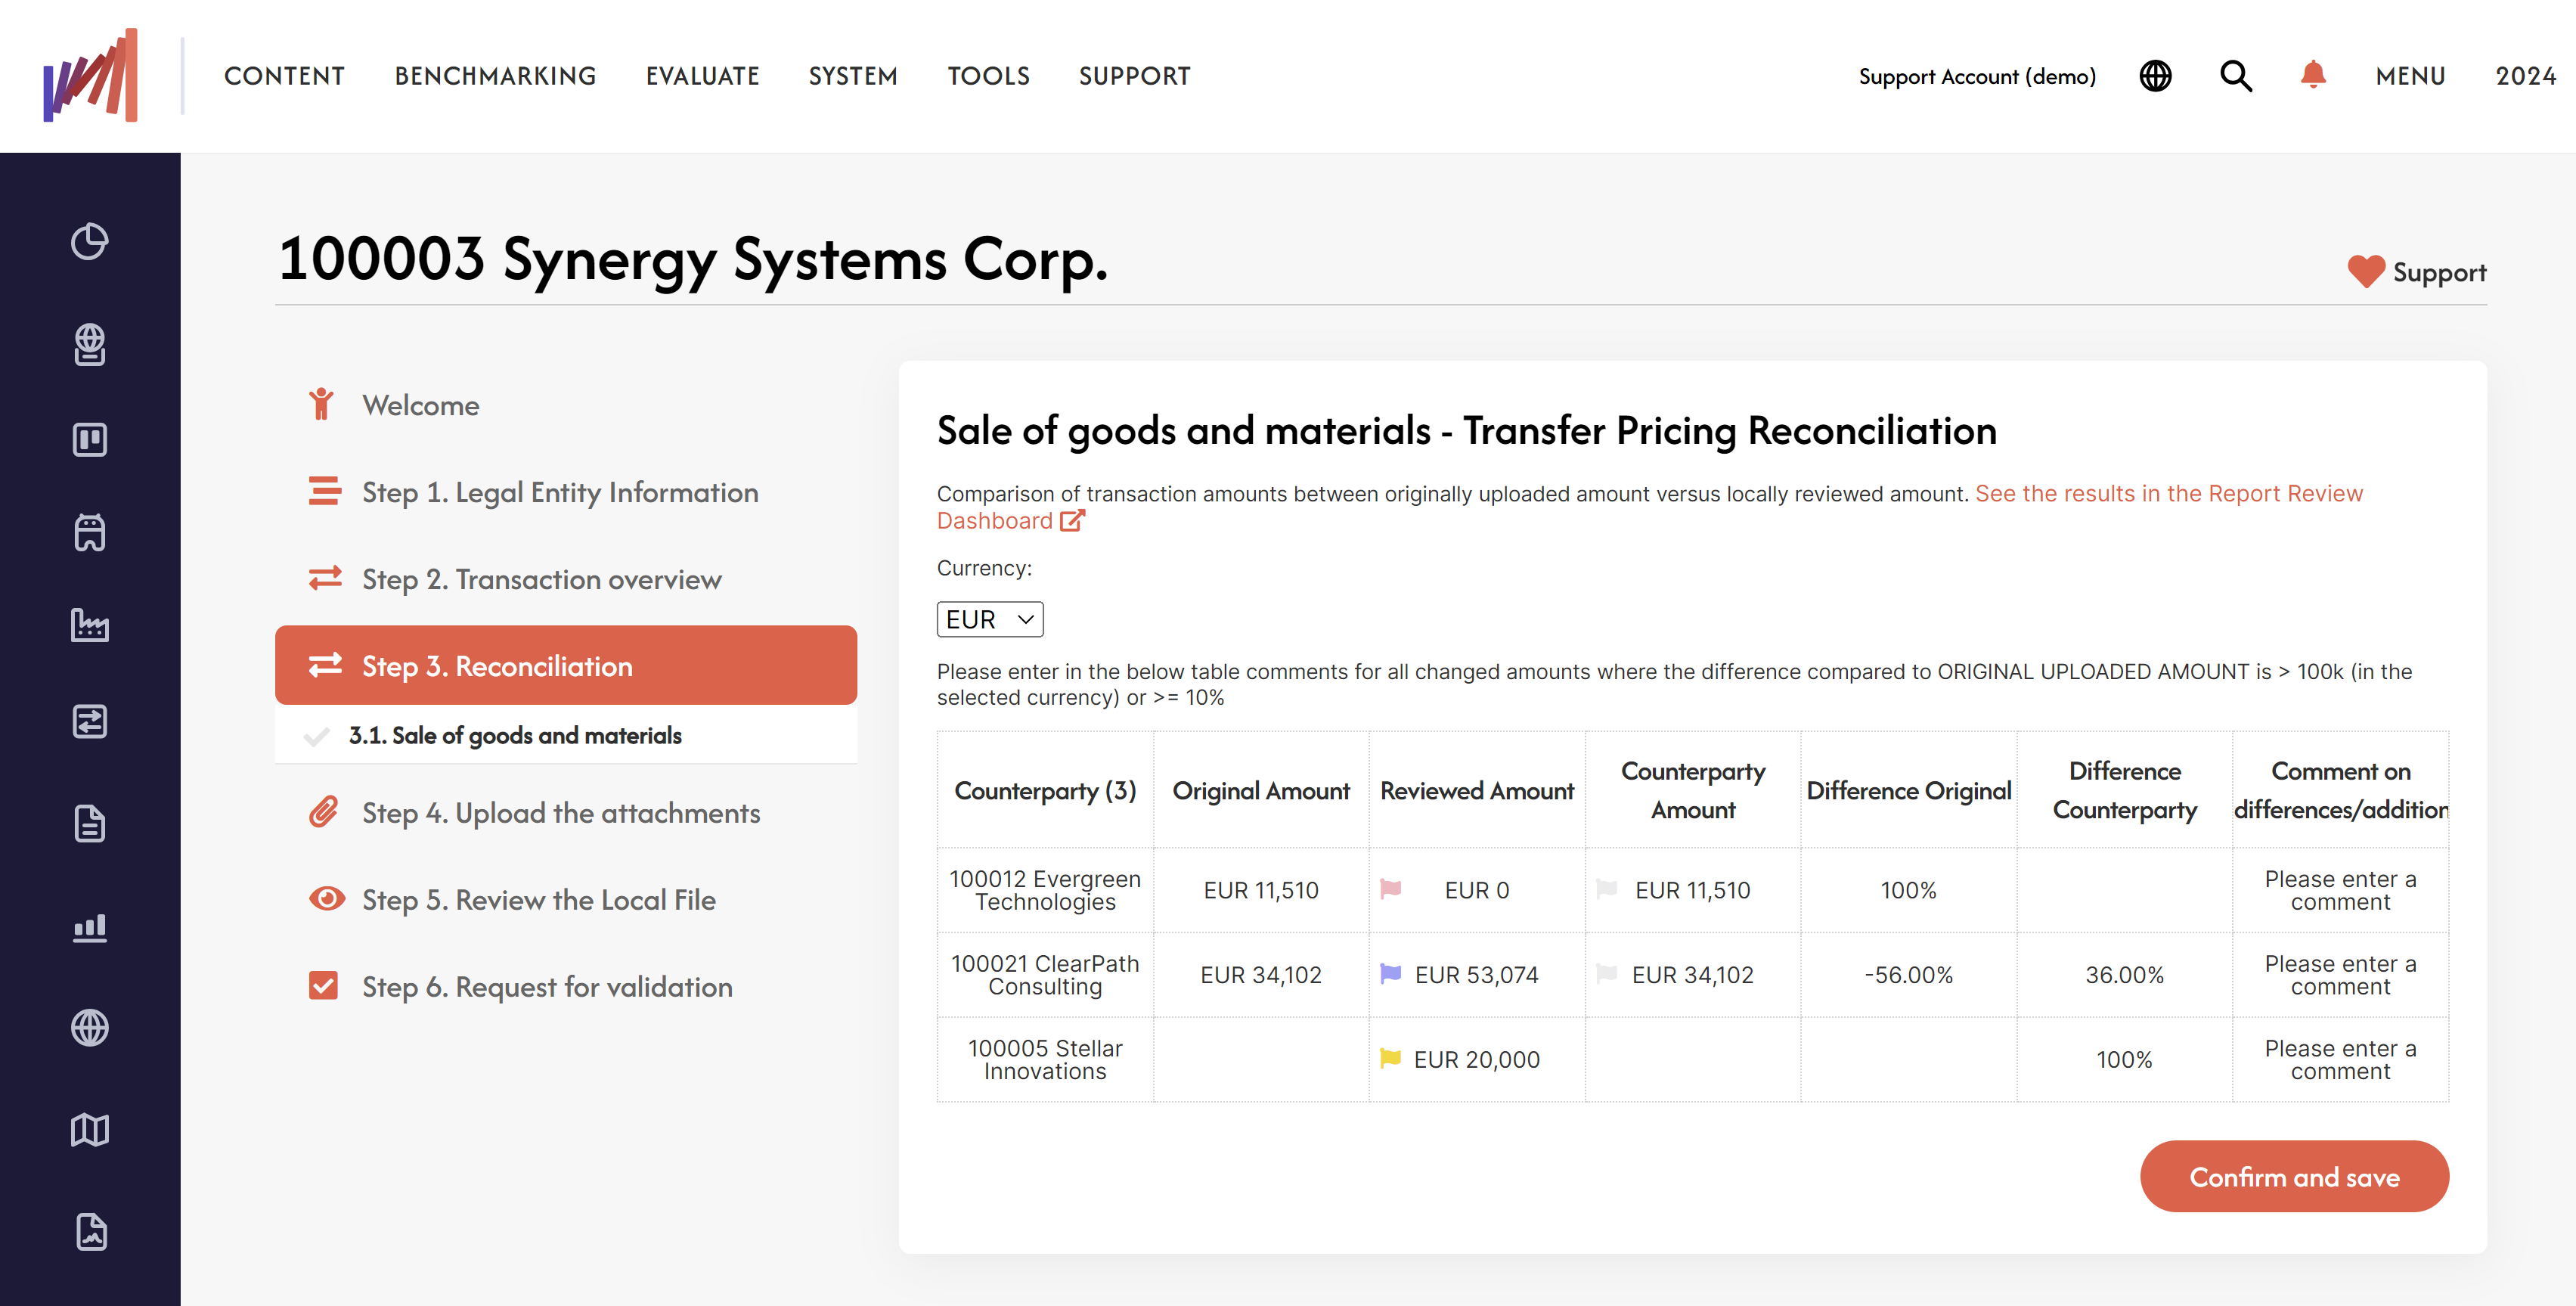Click original amount EUR 11,510

click(x=1261, y=890)
